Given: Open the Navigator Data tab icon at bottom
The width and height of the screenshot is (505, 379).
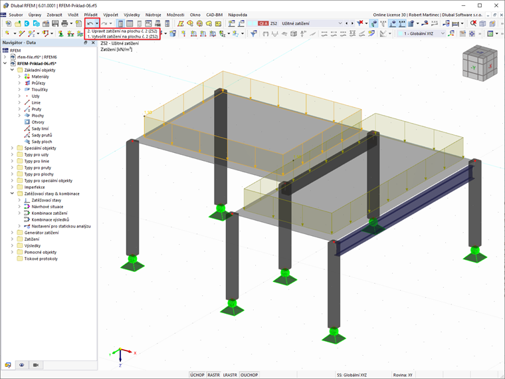Looking at the screenshot, I should [8, 365].
